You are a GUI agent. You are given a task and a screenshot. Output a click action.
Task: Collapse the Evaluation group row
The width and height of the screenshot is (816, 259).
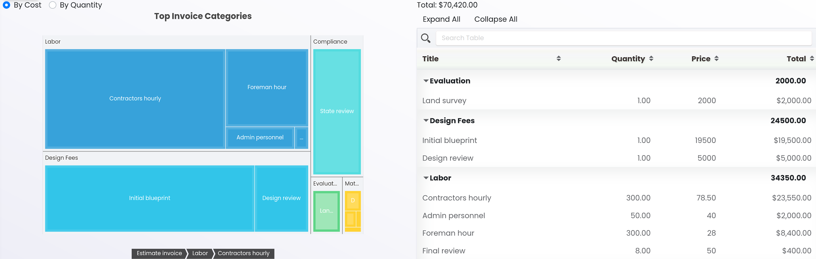point(426,81)
